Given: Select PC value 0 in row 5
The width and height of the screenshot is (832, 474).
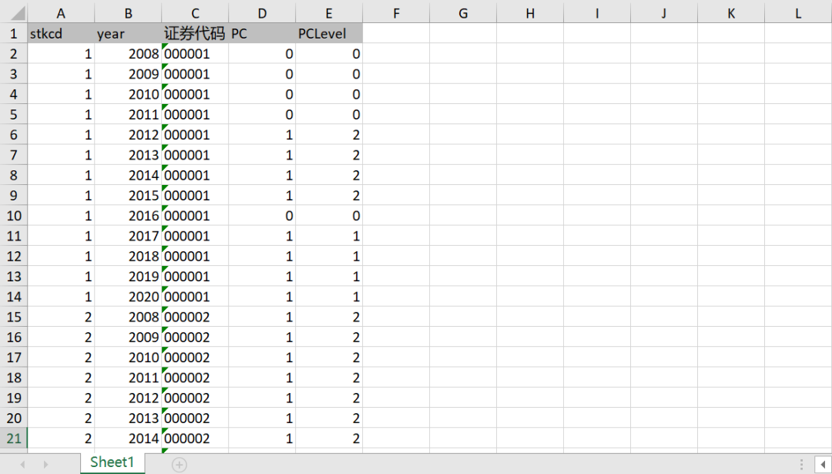Looking at the screenshot, I should tap(262, 115).
